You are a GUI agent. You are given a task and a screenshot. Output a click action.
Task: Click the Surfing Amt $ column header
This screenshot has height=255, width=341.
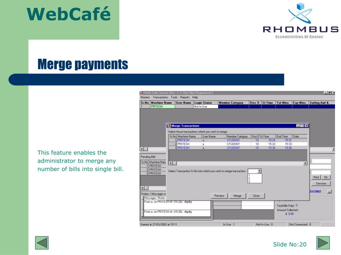[x=321, y=103]
